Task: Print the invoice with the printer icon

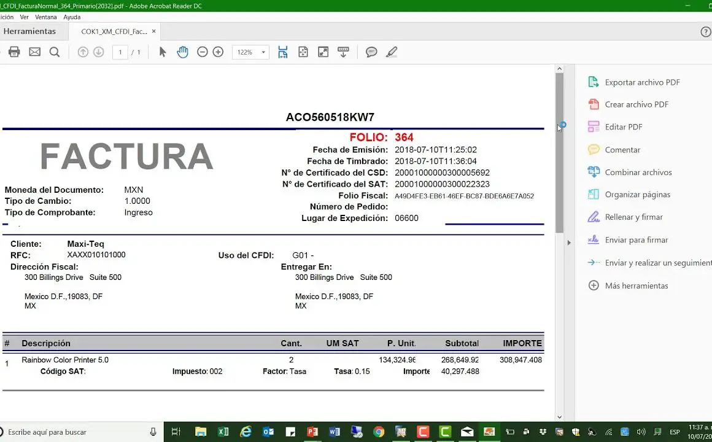Action: point(14,52)
